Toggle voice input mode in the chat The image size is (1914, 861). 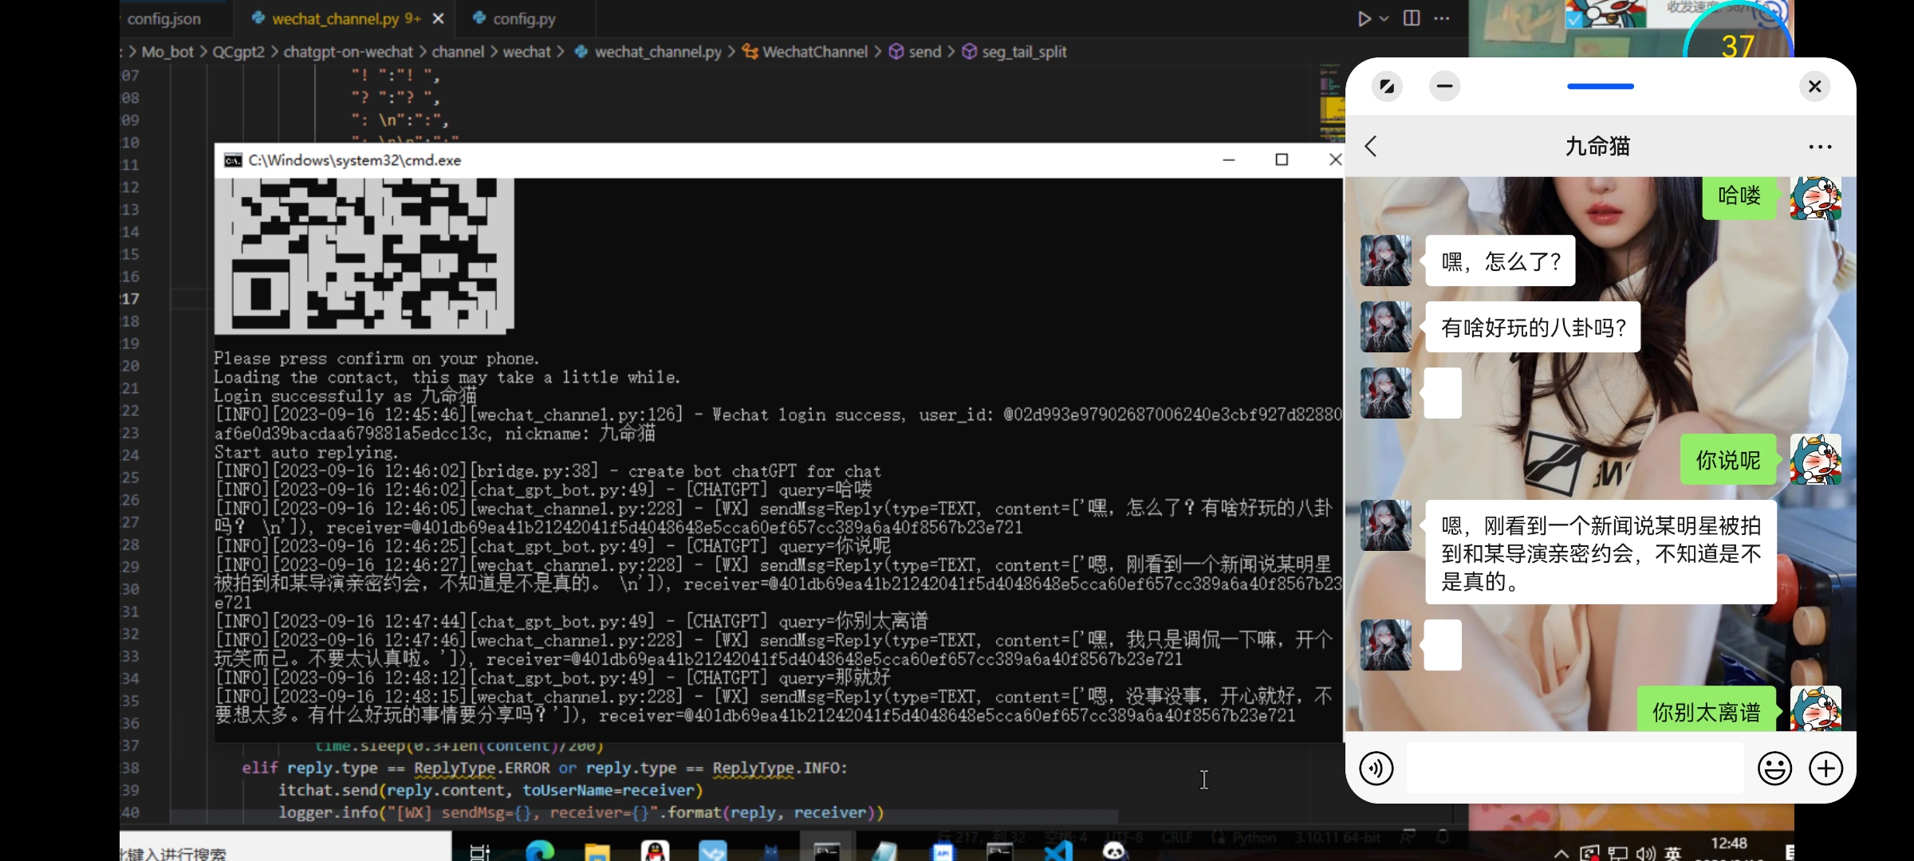pyautogui.click(x=1376, y=768)
